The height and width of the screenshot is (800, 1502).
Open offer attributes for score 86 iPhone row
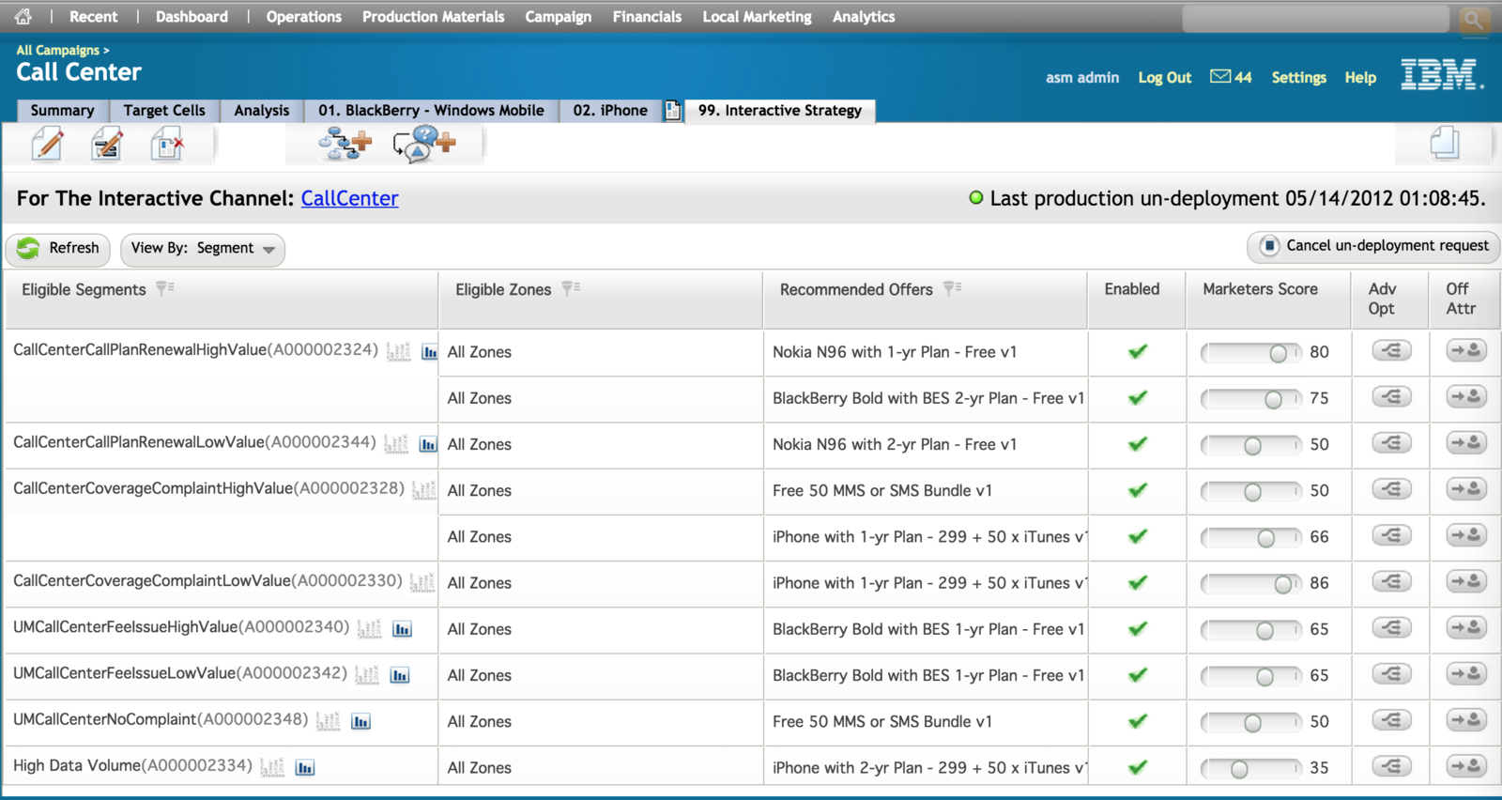(1465, 581)
